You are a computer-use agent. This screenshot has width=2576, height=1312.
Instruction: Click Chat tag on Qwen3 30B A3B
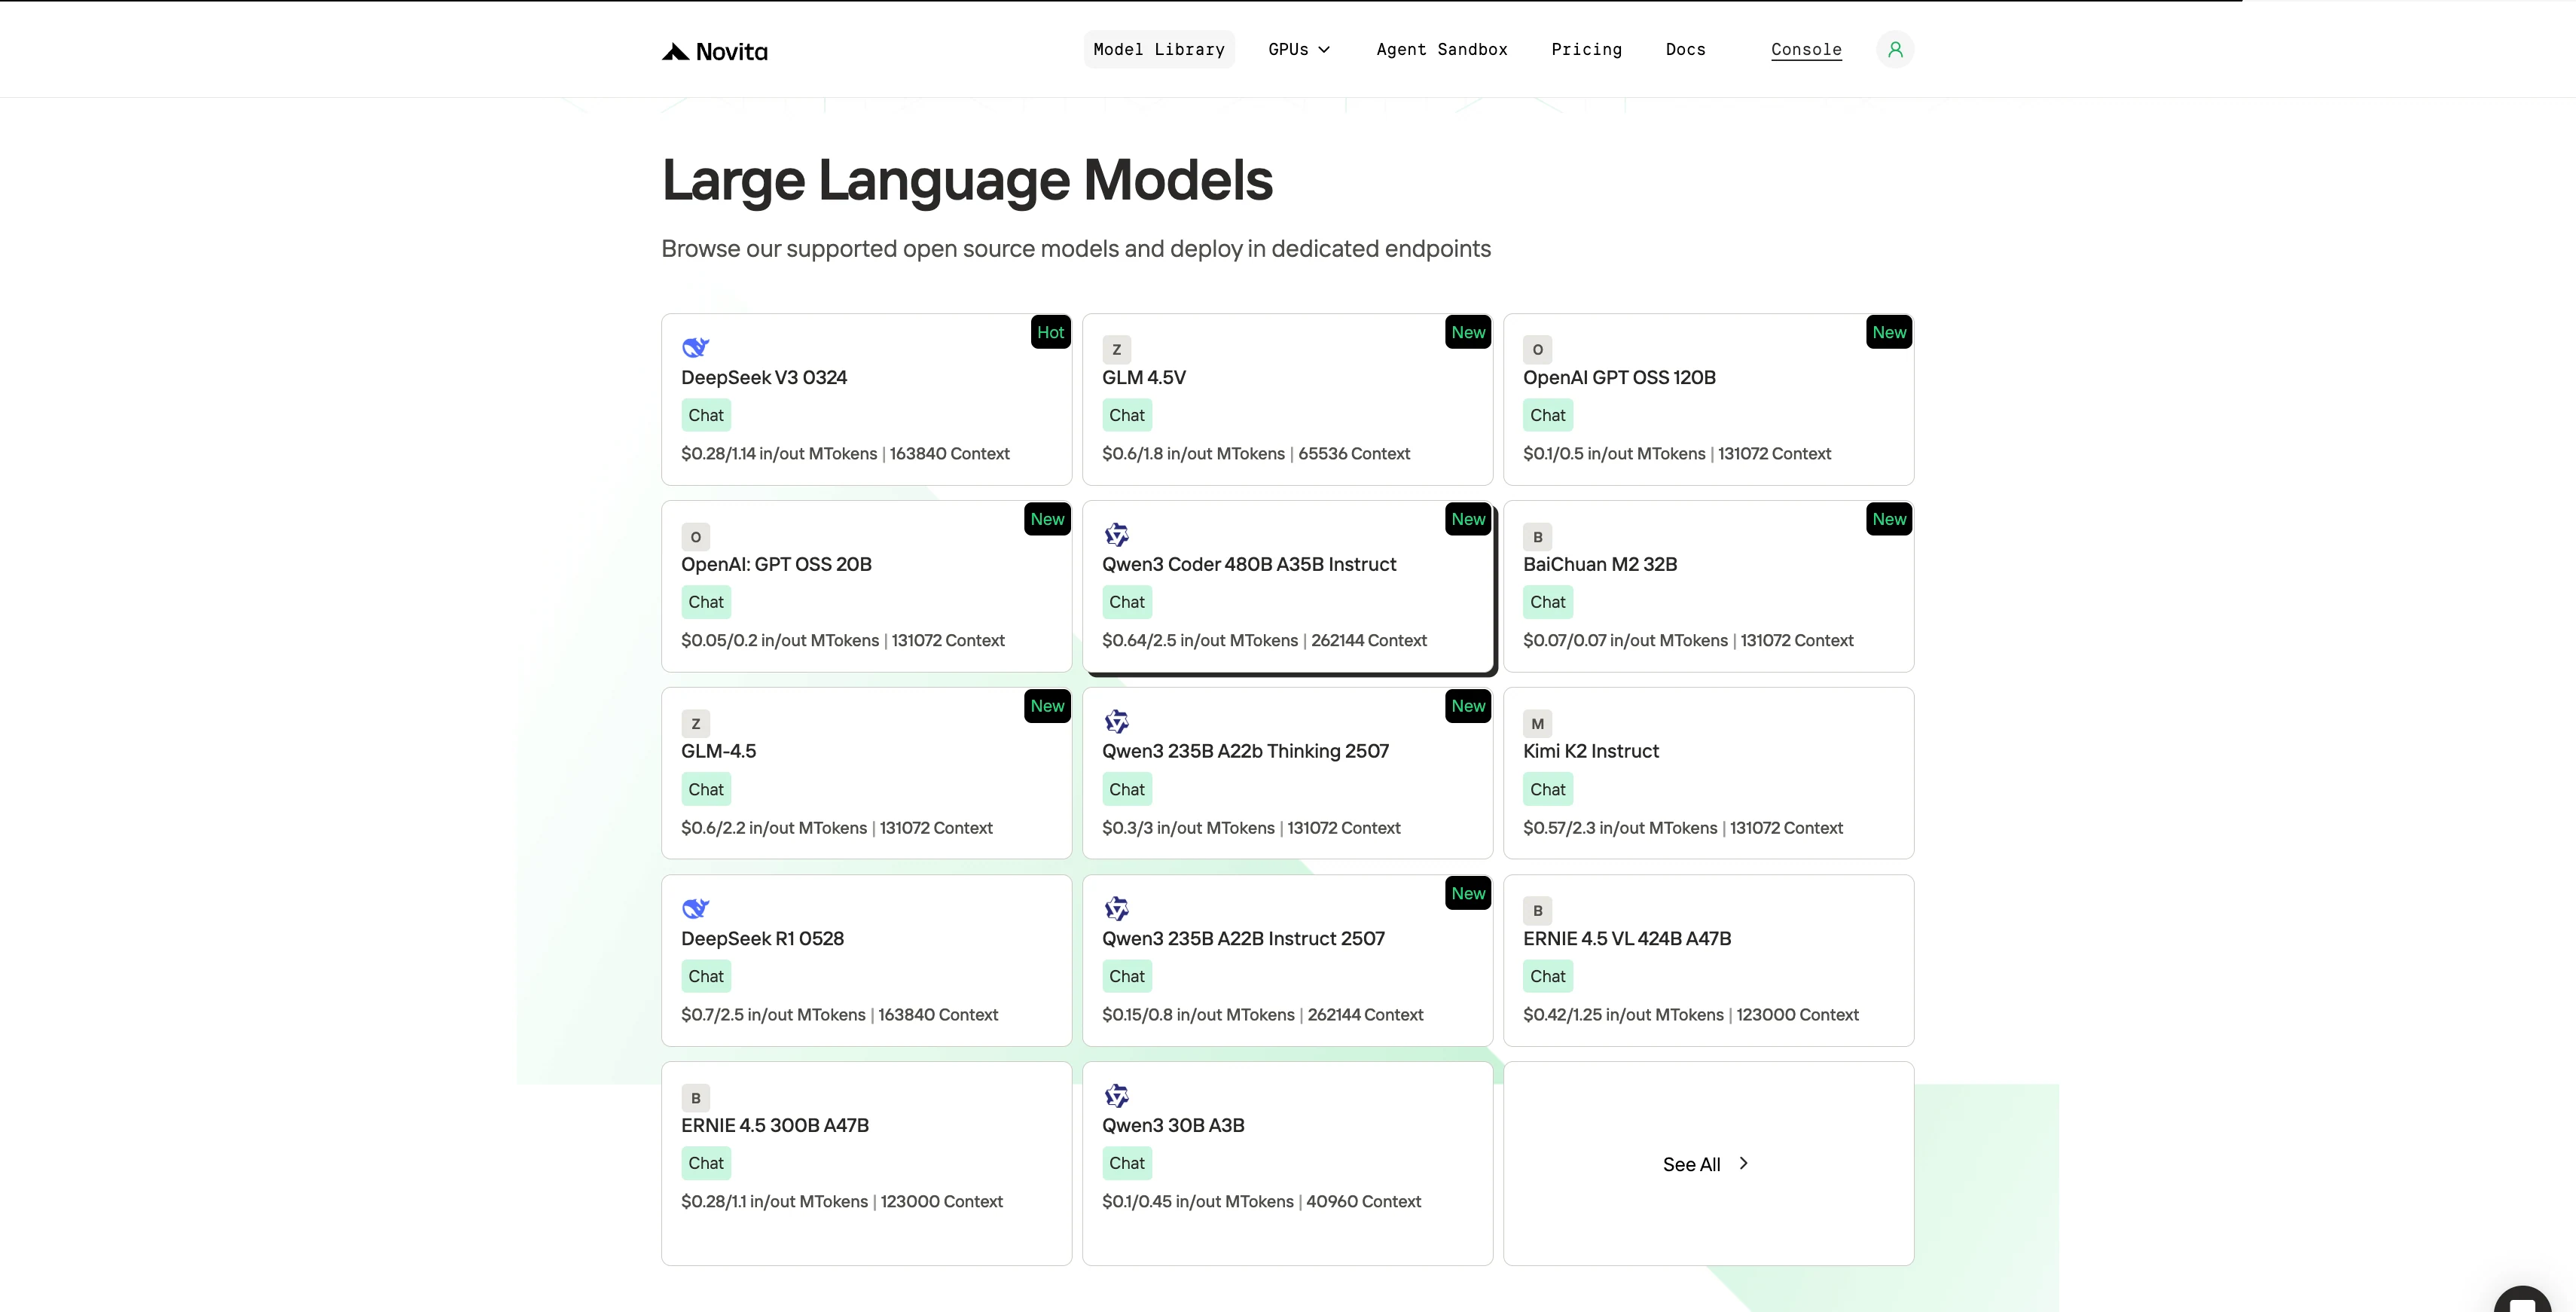pyautogui.click(x=1127, y=1164)
